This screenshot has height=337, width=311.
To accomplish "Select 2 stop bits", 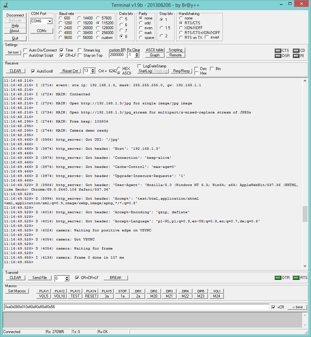I will click(x=162, y=36).
